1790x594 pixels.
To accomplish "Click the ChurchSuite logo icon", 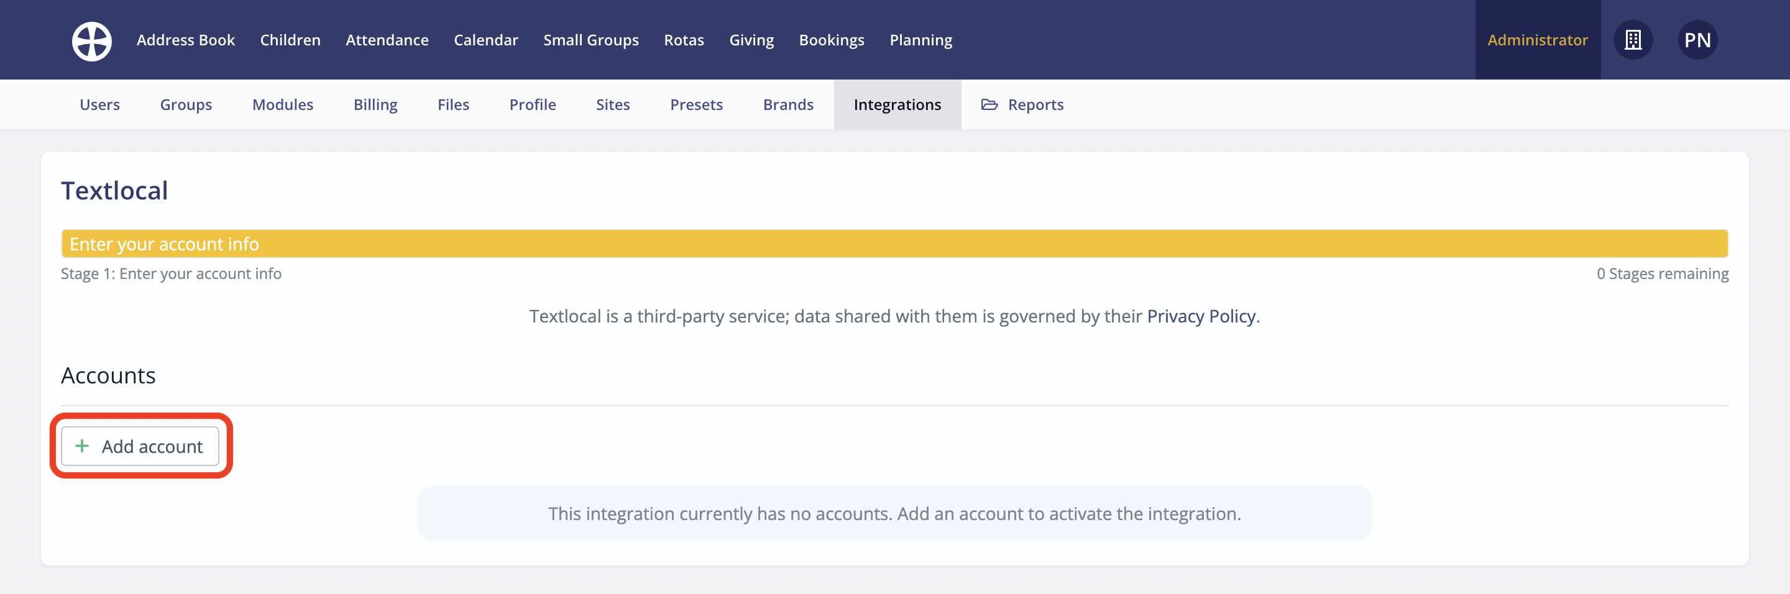I will (92, 40).
